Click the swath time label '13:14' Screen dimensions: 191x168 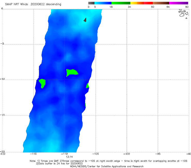point(69,157)
